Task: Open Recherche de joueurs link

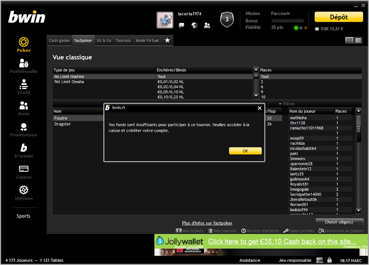Action: [x=341, y=231]
